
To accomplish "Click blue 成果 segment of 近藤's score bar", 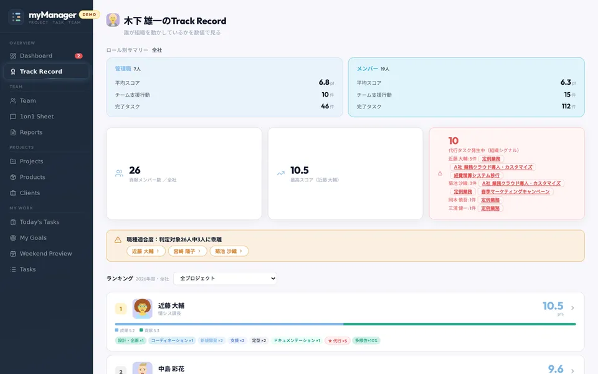I will pos(229,324).
